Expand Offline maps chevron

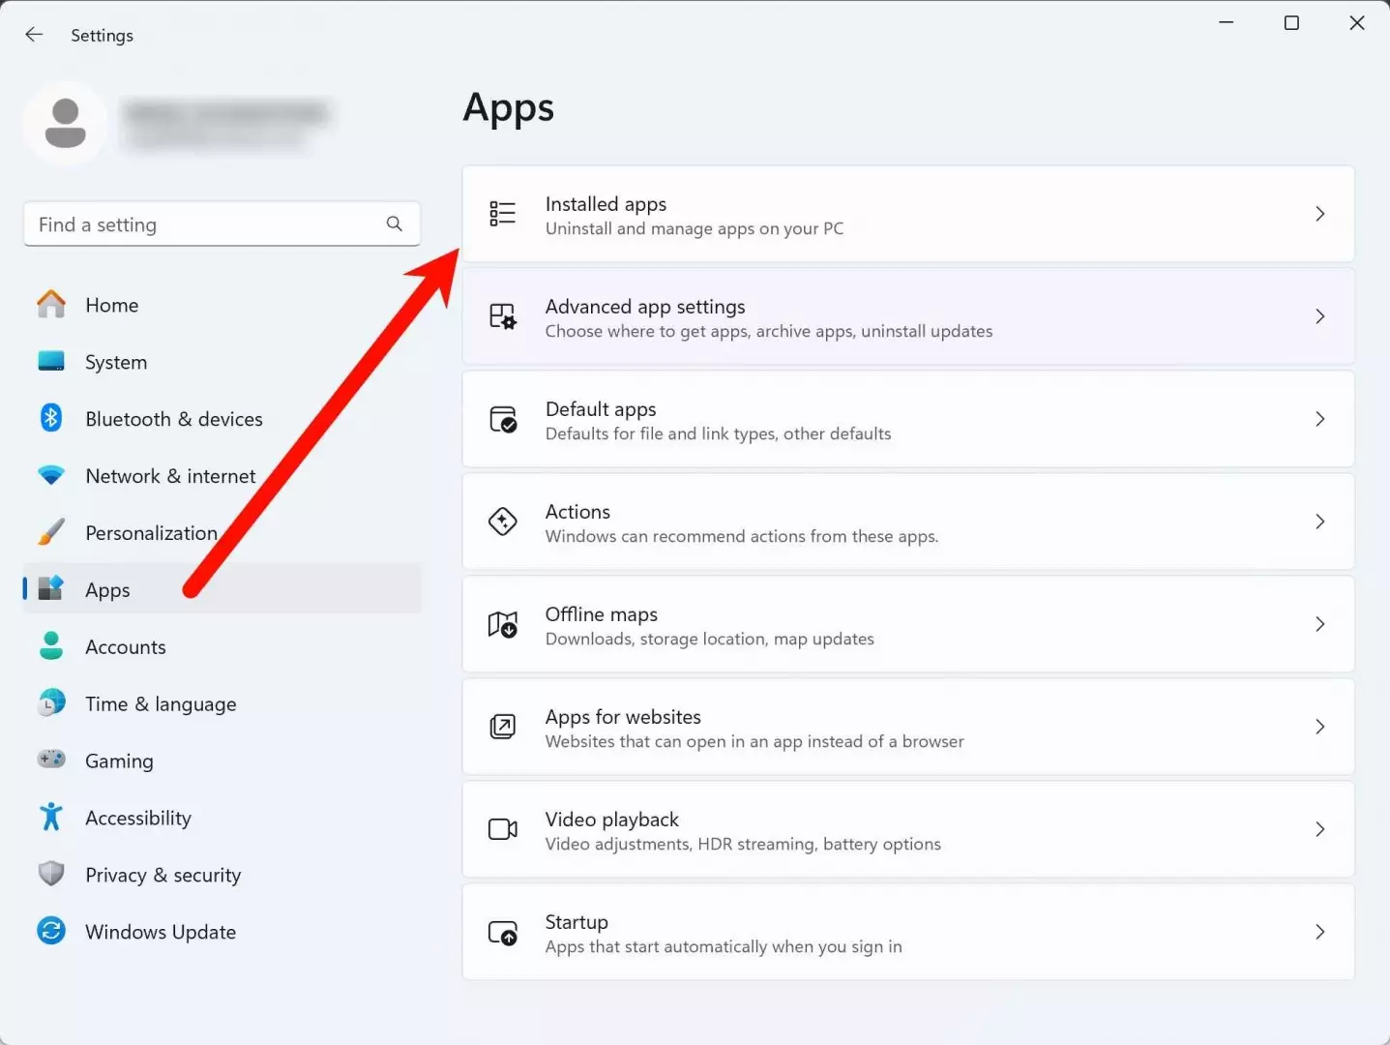coord(1320,624)
